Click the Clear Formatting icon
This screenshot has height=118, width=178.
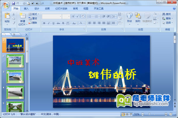coord(83,17)
